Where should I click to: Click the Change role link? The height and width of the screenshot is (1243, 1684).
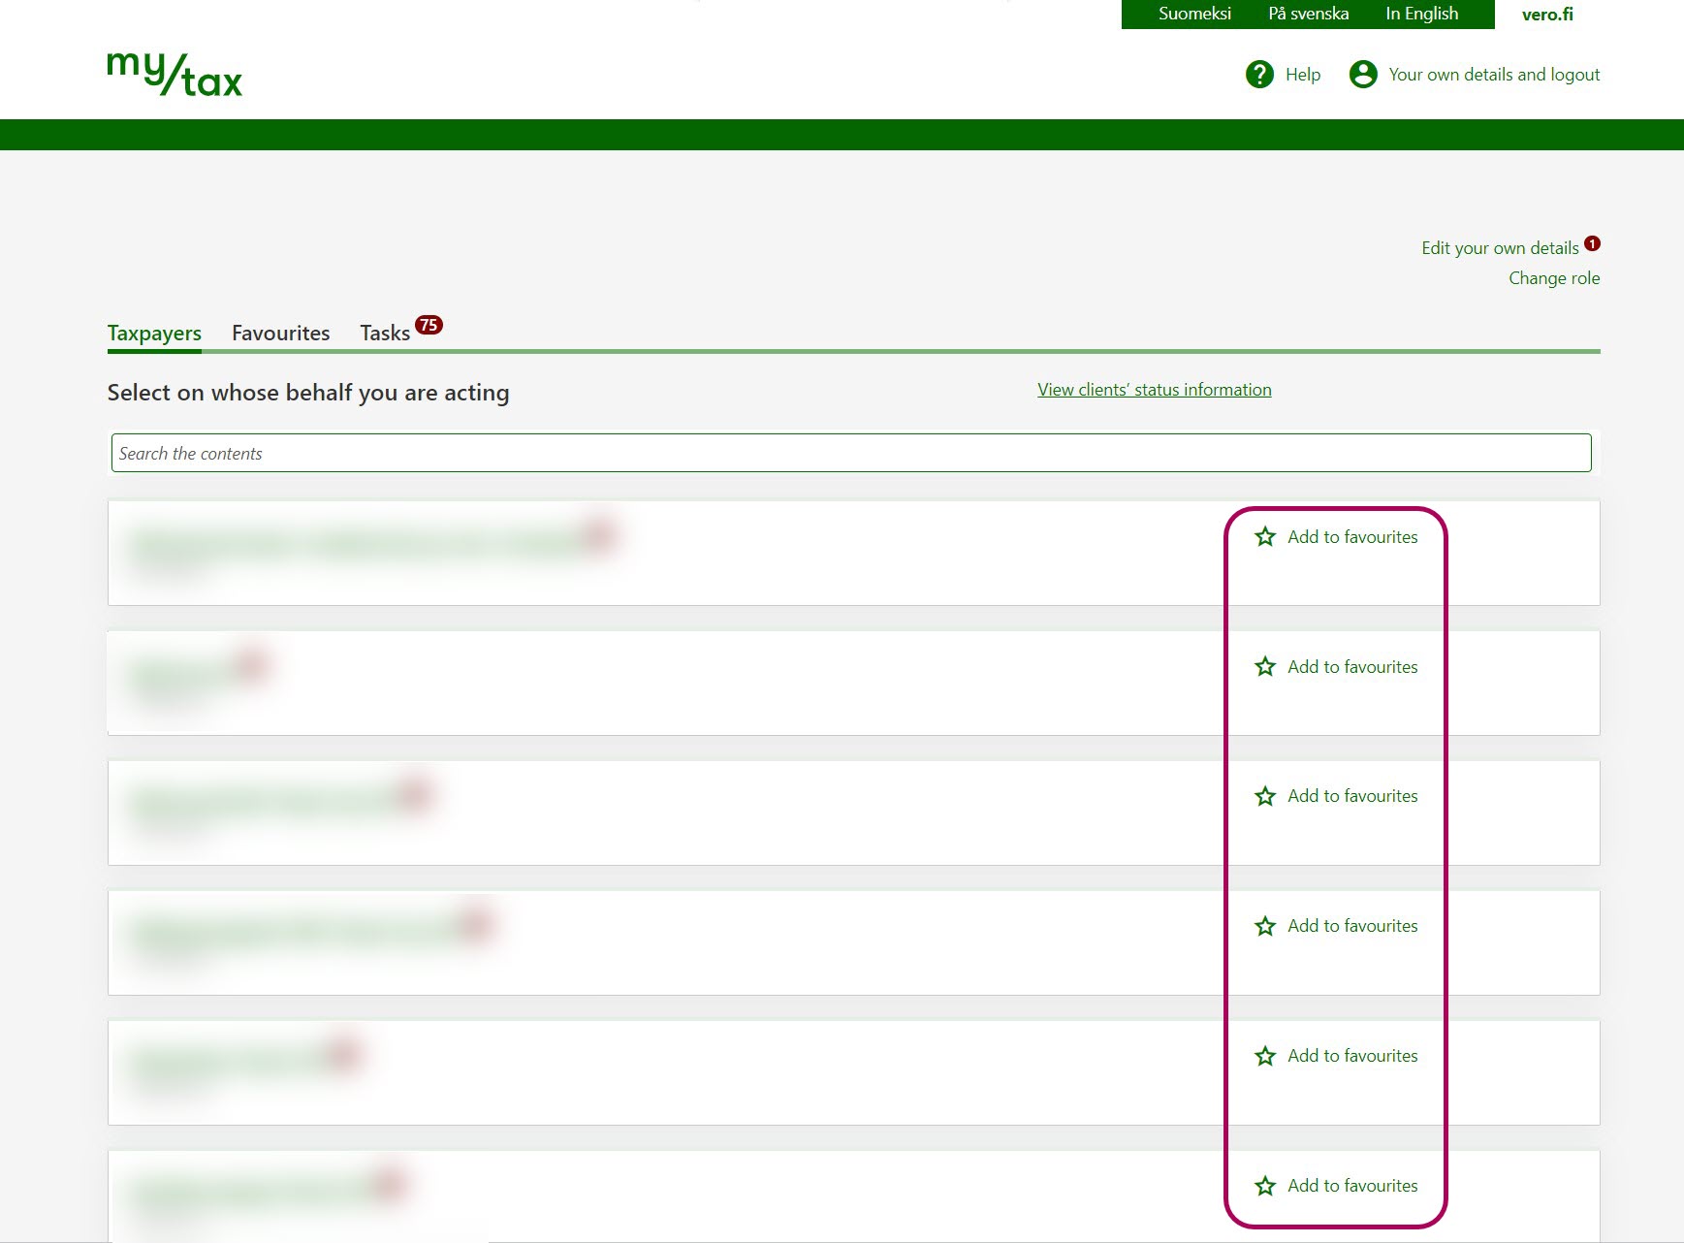tap(1553, 278)
